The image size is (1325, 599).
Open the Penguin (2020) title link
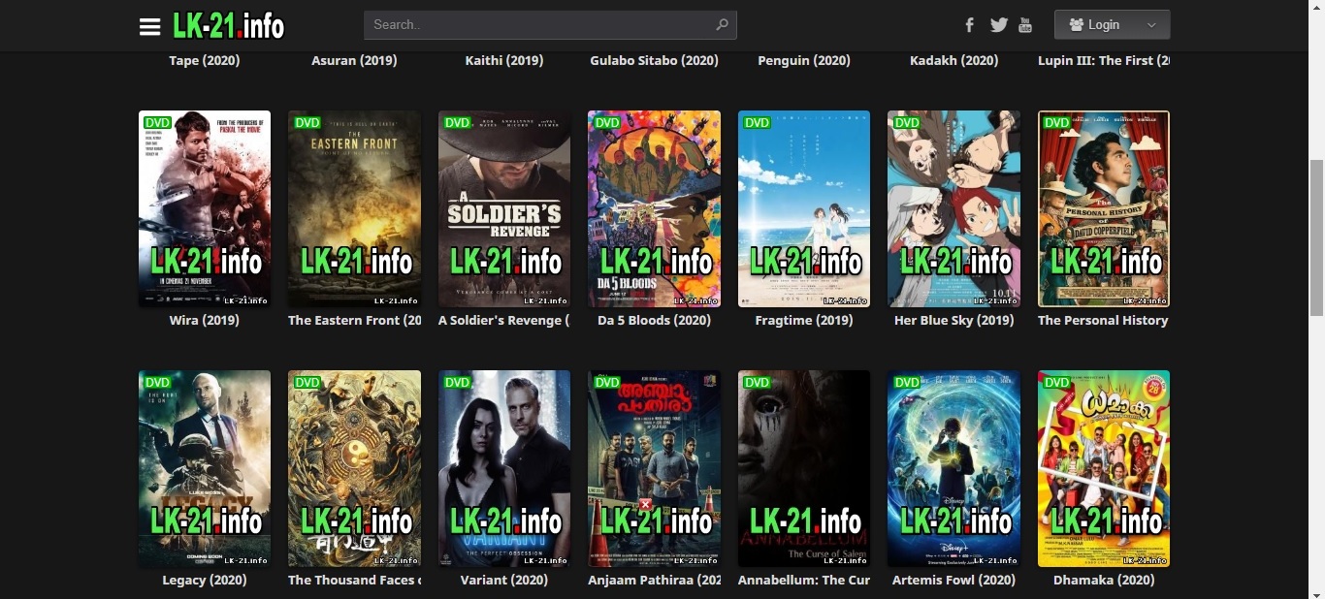804,60
